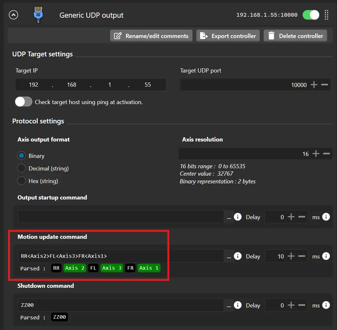The width and height of the screenshot is (337, 330).
Task: Decrease Axis resolution with minus
Action: click(326, 154)
